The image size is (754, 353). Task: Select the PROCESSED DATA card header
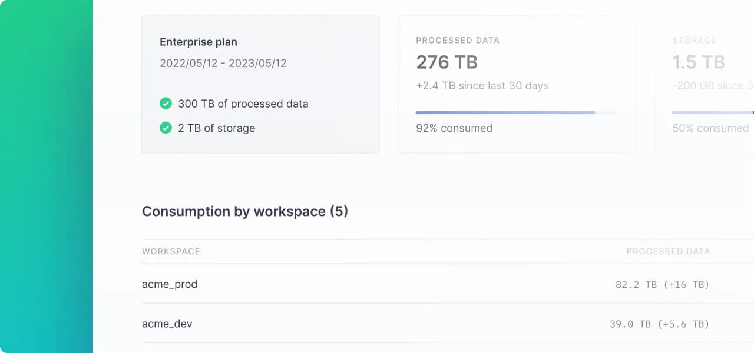457,41
